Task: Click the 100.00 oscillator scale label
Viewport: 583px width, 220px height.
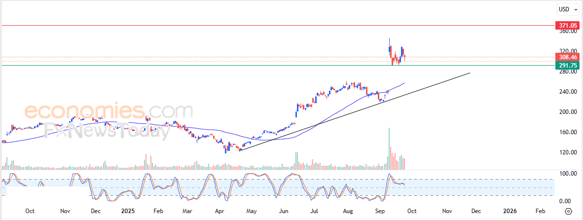Action: (x=568, y=174)
